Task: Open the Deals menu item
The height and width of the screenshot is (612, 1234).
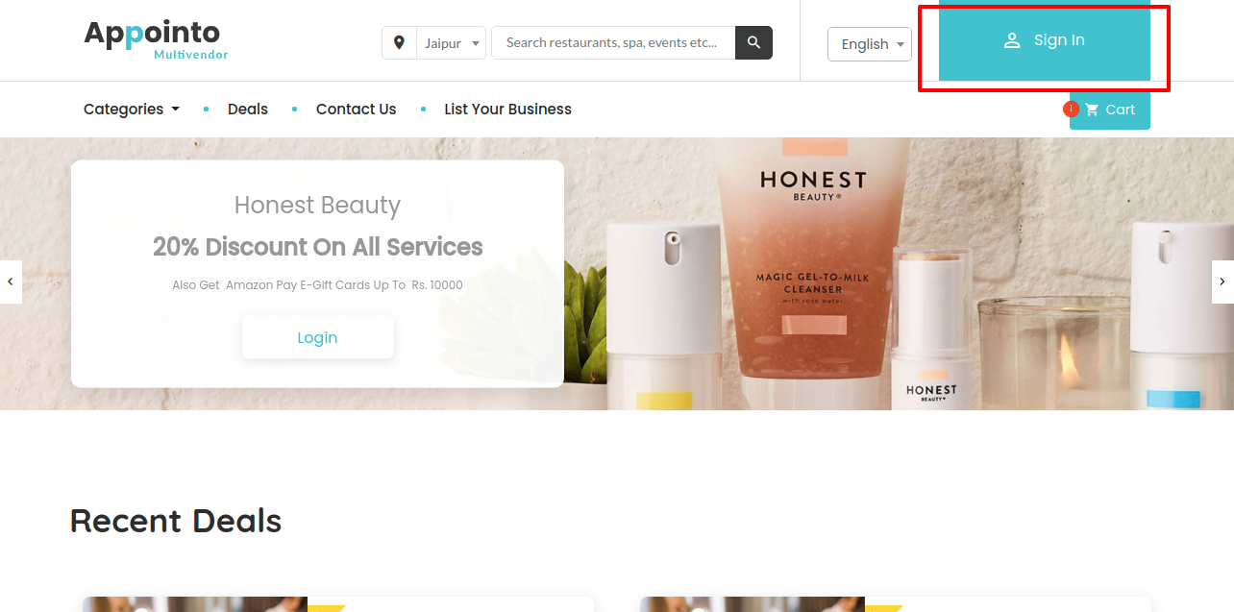Action: tap(248, 110)
